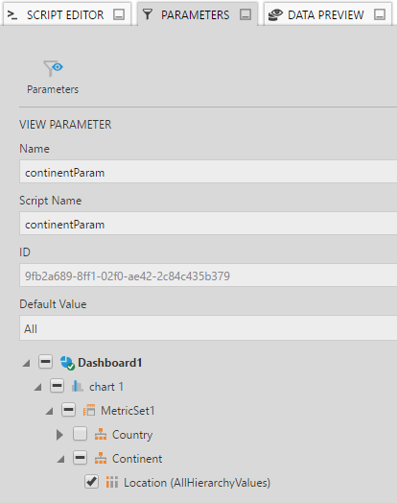
Task: Collapse the Dashboard1 tree node
Action: tap(27, 363)
